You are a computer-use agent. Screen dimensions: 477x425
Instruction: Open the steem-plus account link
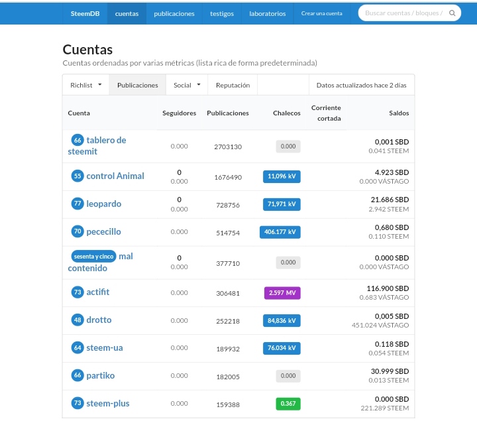click(108, 403)
